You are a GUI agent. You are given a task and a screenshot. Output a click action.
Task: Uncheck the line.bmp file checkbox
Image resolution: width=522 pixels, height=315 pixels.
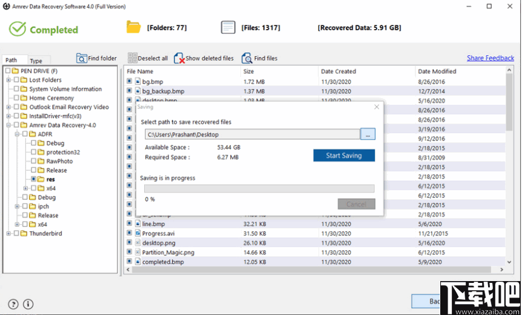130,224
